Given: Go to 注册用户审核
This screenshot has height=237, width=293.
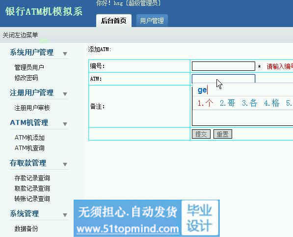Looking at the screenshot, I should point(32,108).
